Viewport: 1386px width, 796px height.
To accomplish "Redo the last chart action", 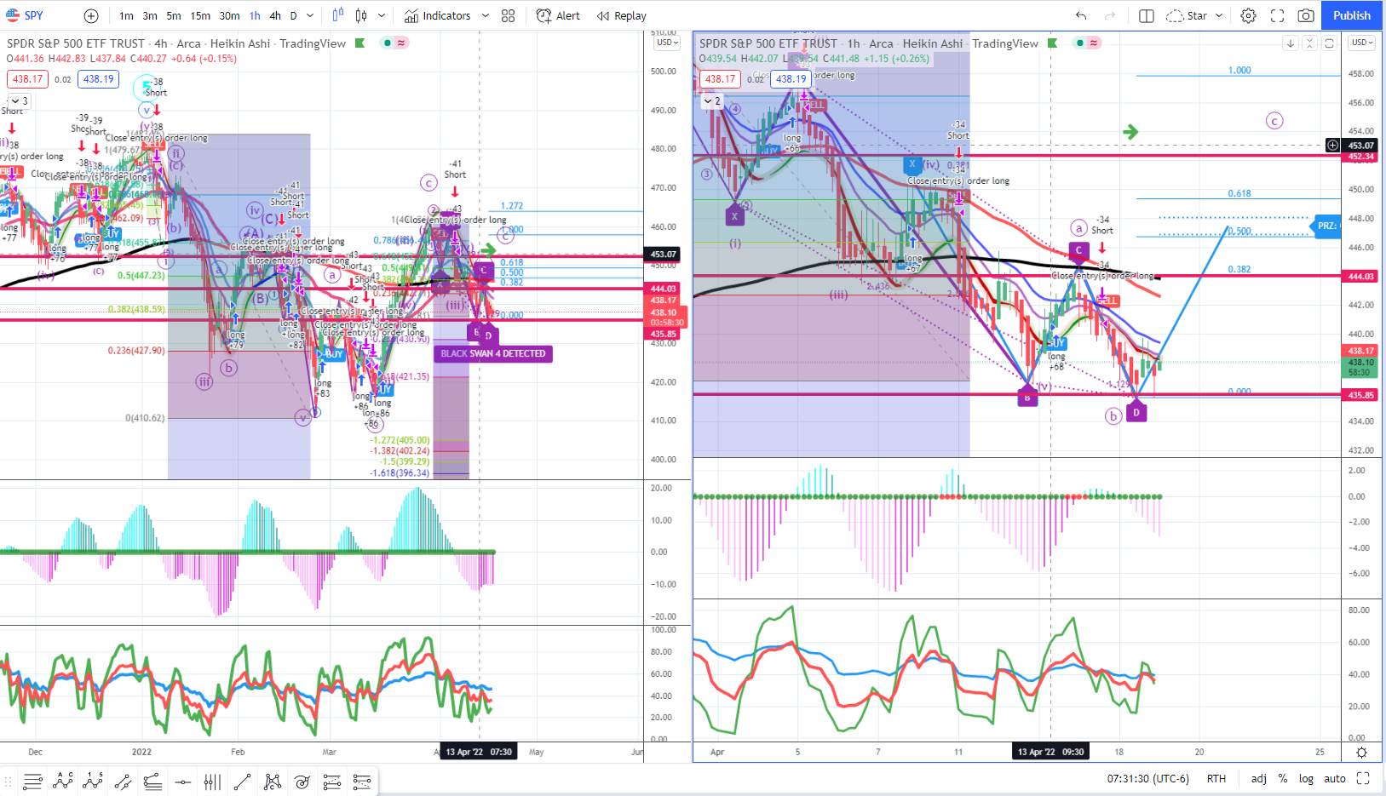I will [x=1109, y=15].
